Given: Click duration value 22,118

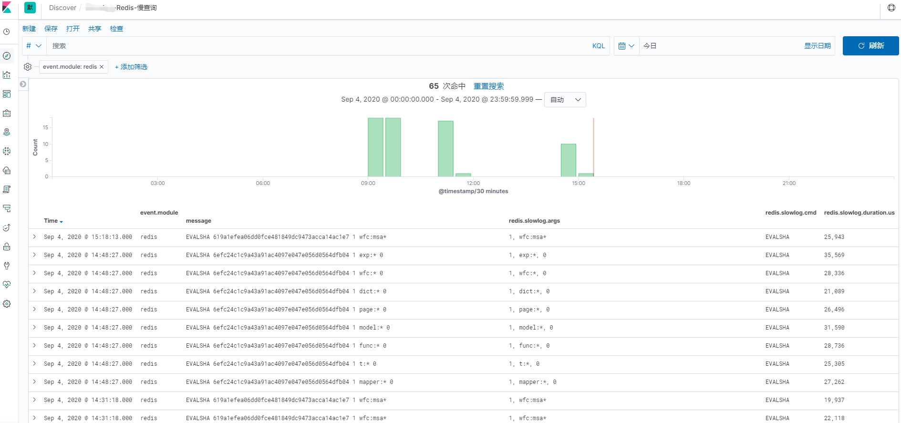Looking at the screenshot, I should (834, 418).
